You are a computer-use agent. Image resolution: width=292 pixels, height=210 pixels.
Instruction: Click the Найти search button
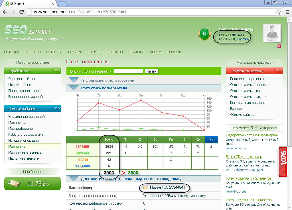151,71
